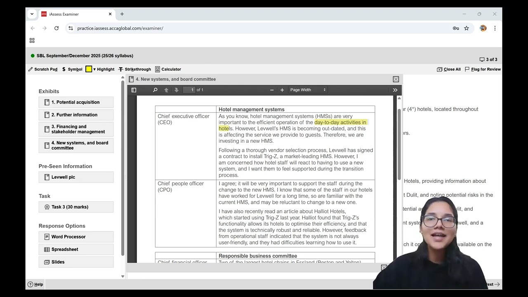Screen dimensions: 528x297
Task: Open Task 3 (30 marks)
Action: click(76, 207)
